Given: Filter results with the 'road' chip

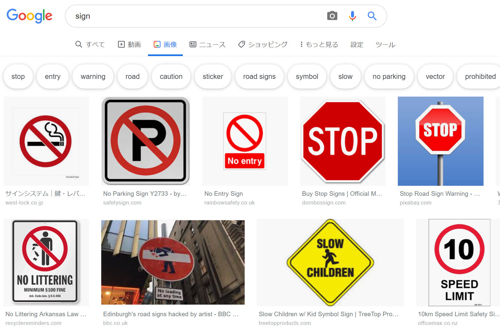Looking at the screenshot, I should pyautogui.click(x=132, y=76).
